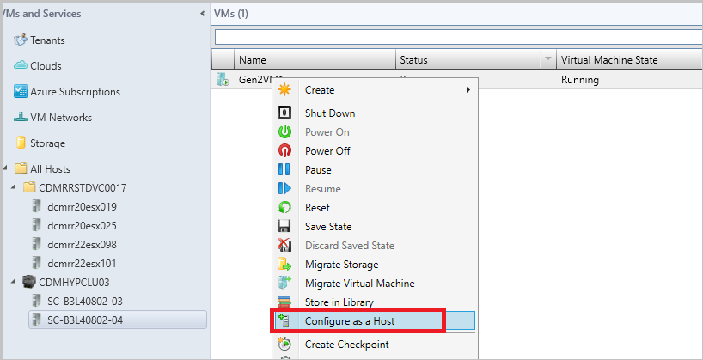Click the Configure as a Host icon
This screenshot has height=360, width=703.
click(x=284, y=320)
